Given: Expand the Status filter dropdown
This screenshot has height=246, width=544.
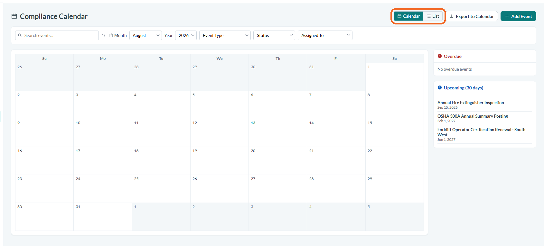Looking at the screenshot, I should 274,35.
